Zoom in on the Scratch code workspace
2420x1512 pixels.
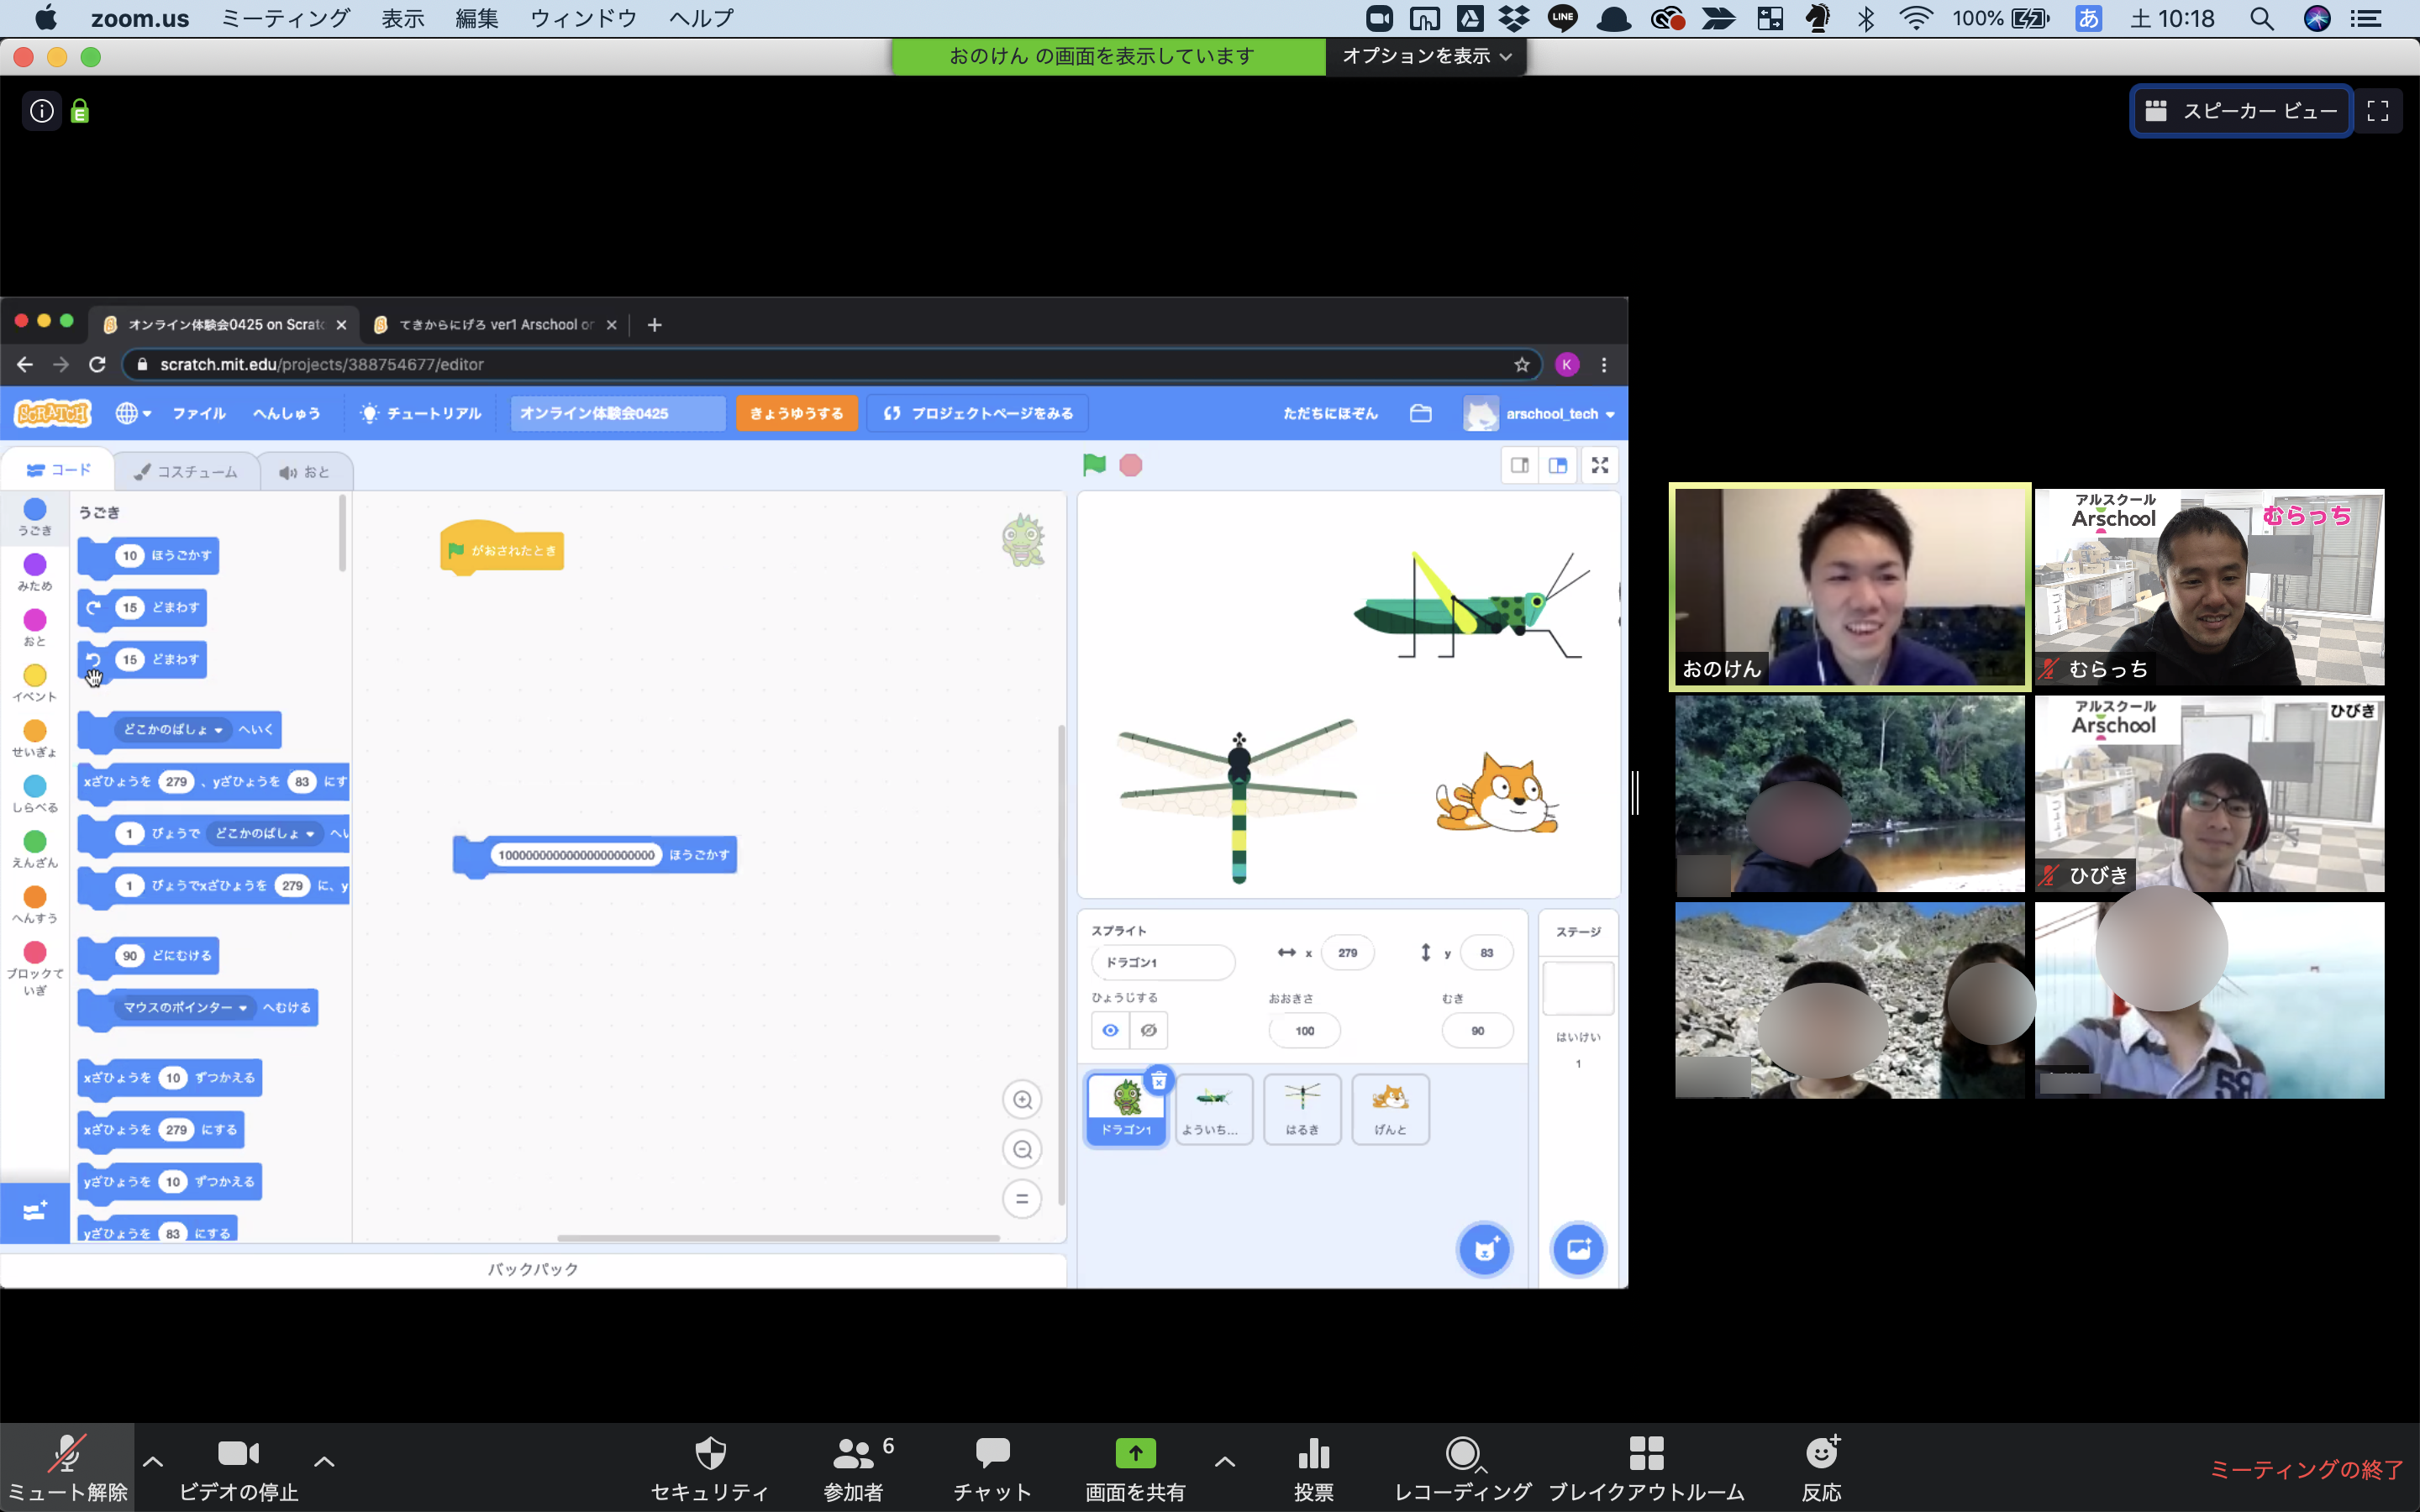tap(1022, 1100)
